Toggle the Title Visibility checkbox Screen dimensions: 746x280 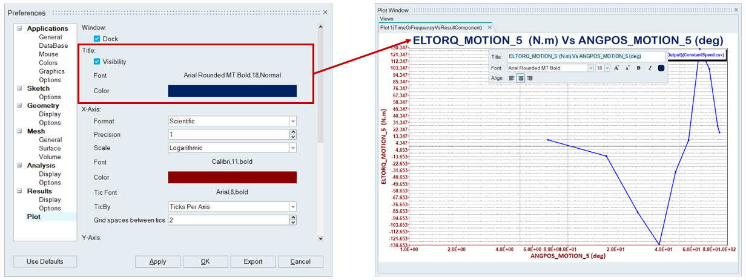click(x=97, y=62)
